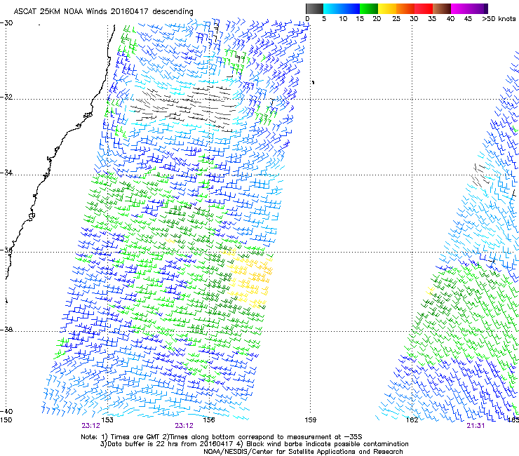This screenshot has width=519, height=456.
Task: Click the magenta-purple 40-50 knots legend segment
Action: click(469, 8)
